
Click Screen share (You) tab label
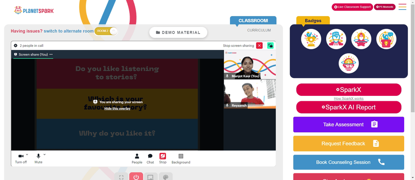[x=33, y=54]
